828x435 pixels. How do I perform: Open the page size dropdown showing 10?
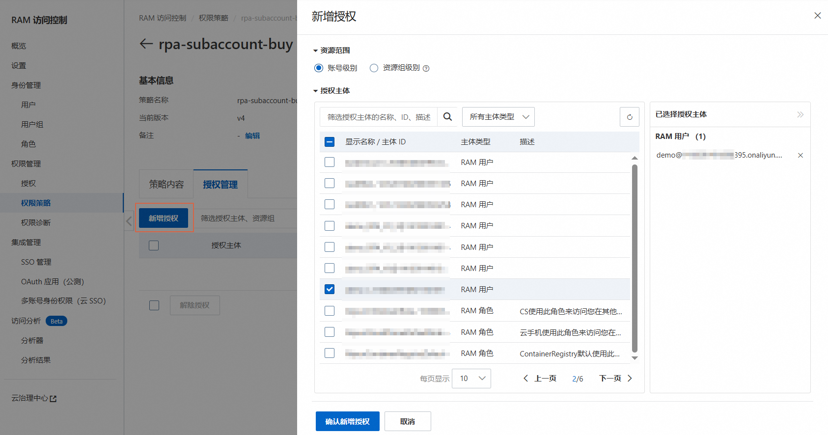(x=471, y=379)
